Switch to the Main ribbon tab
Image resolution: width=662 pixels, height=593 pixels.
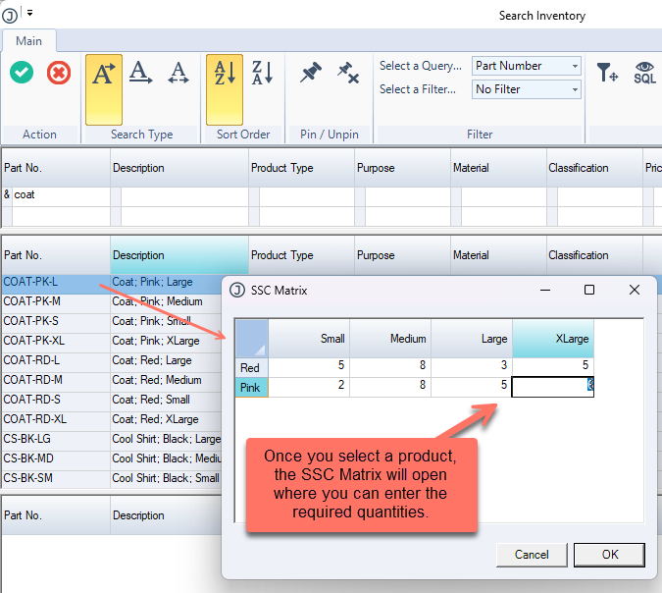pos(28,41)
